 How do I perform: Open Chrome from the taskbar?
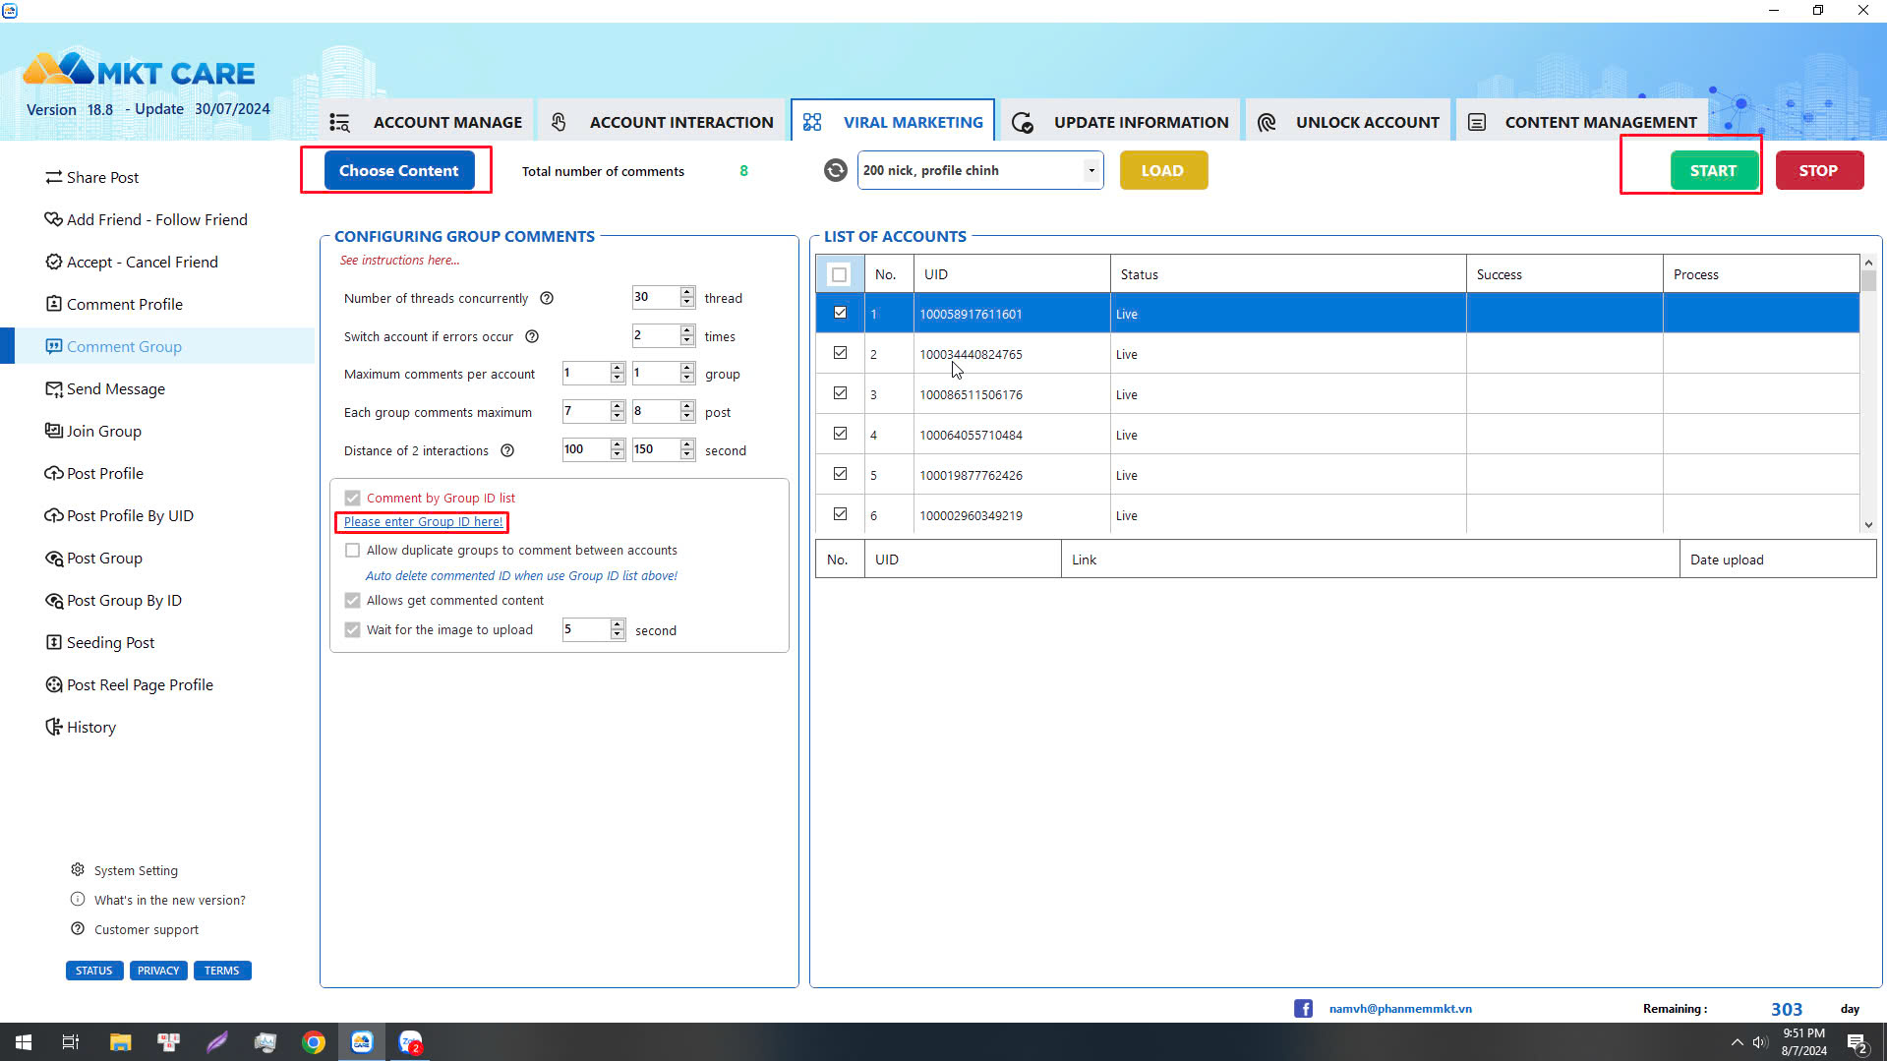[x=313, y=1042]
